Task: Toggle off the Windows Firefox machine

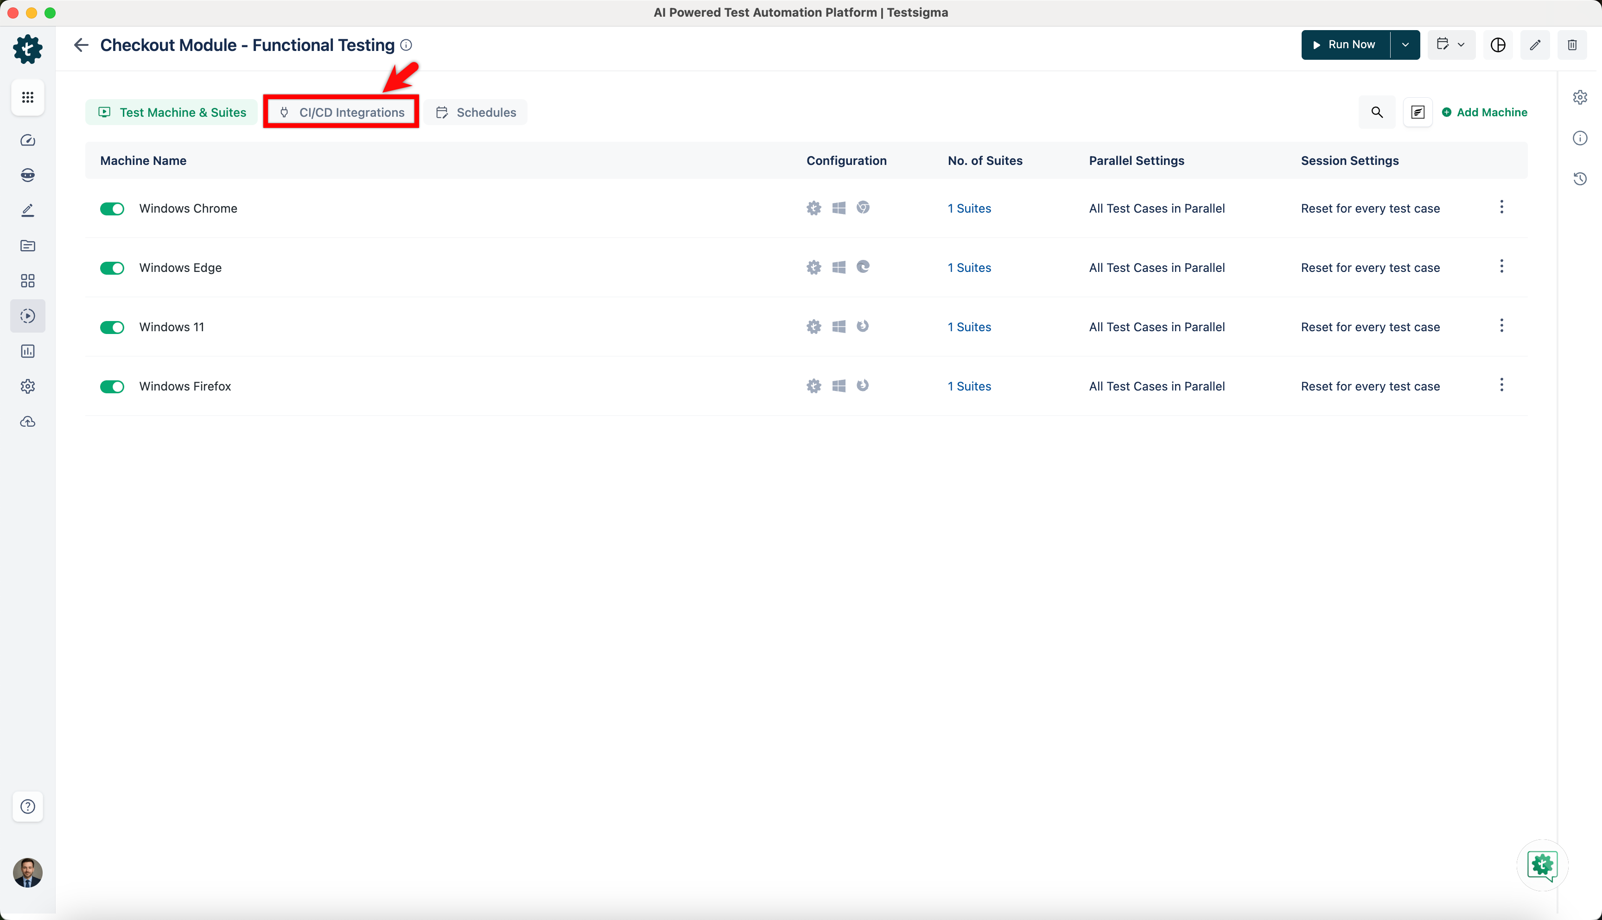Action: pyautogui.click(x=112, y=386)
